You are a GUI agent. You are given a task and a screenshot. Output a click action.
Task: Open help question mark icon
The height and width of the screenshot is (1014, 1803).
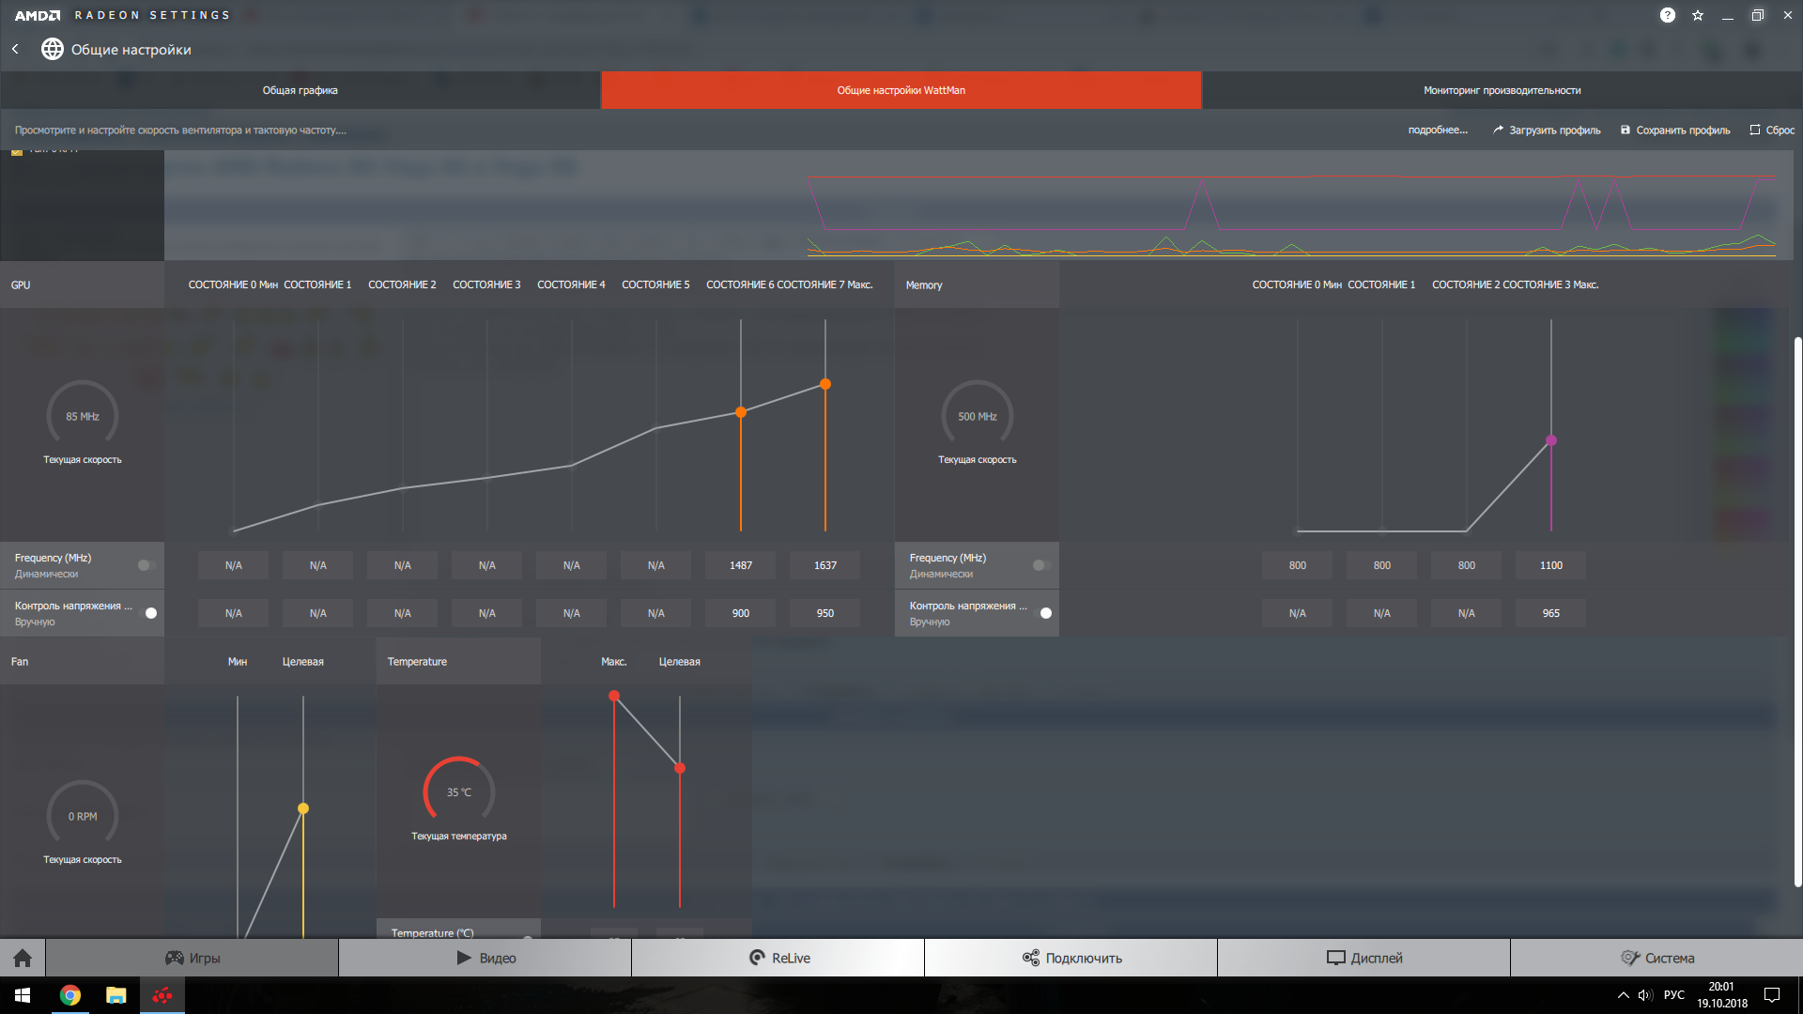click(x=1667, y=15)
